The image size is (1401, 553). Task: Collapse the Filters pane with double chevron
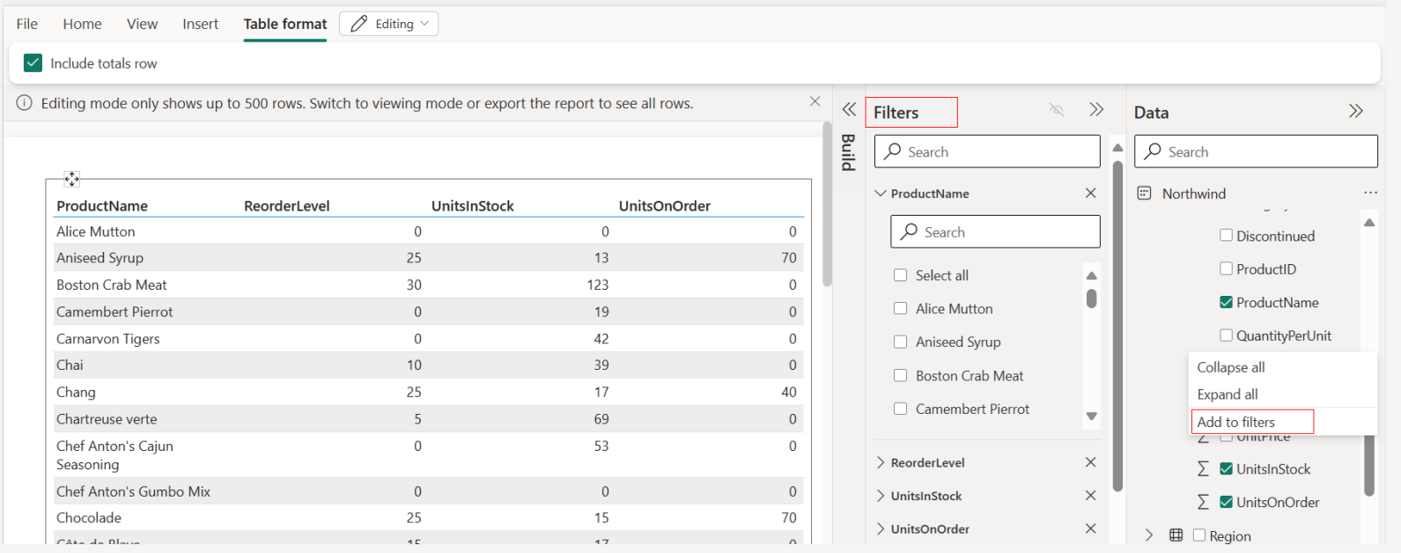[1096, 110]
